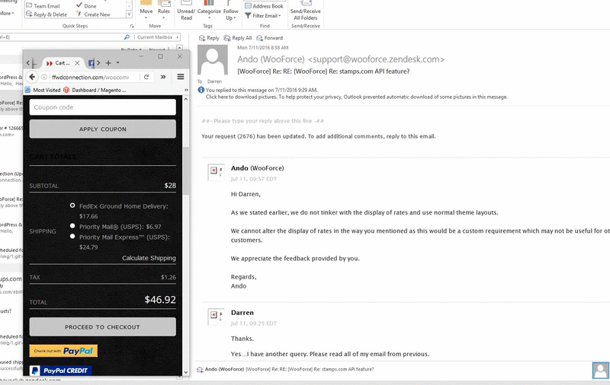Image resolution: width=610 pixels, height=385 pixels.
Task: Click the Send/Receive All Folders button
Action: click(306, 11)
